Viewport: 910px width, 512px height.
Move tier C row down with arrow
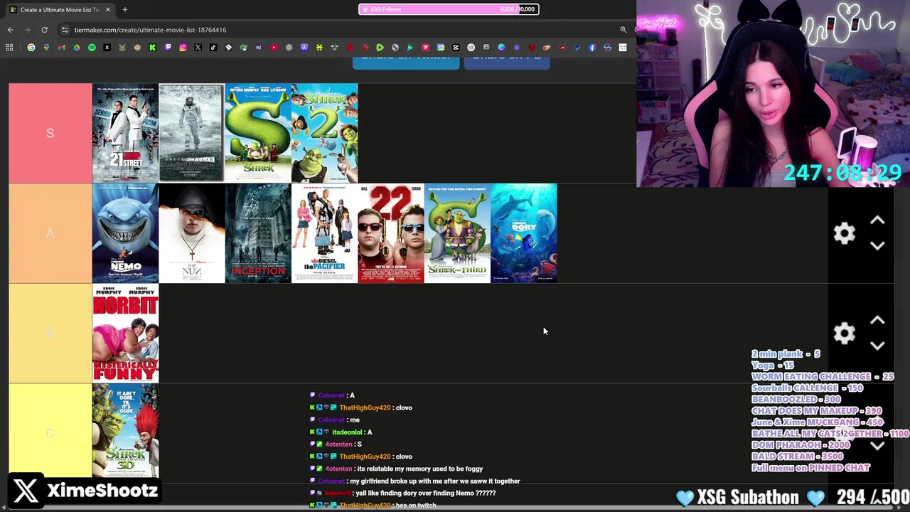coord(877,446)
